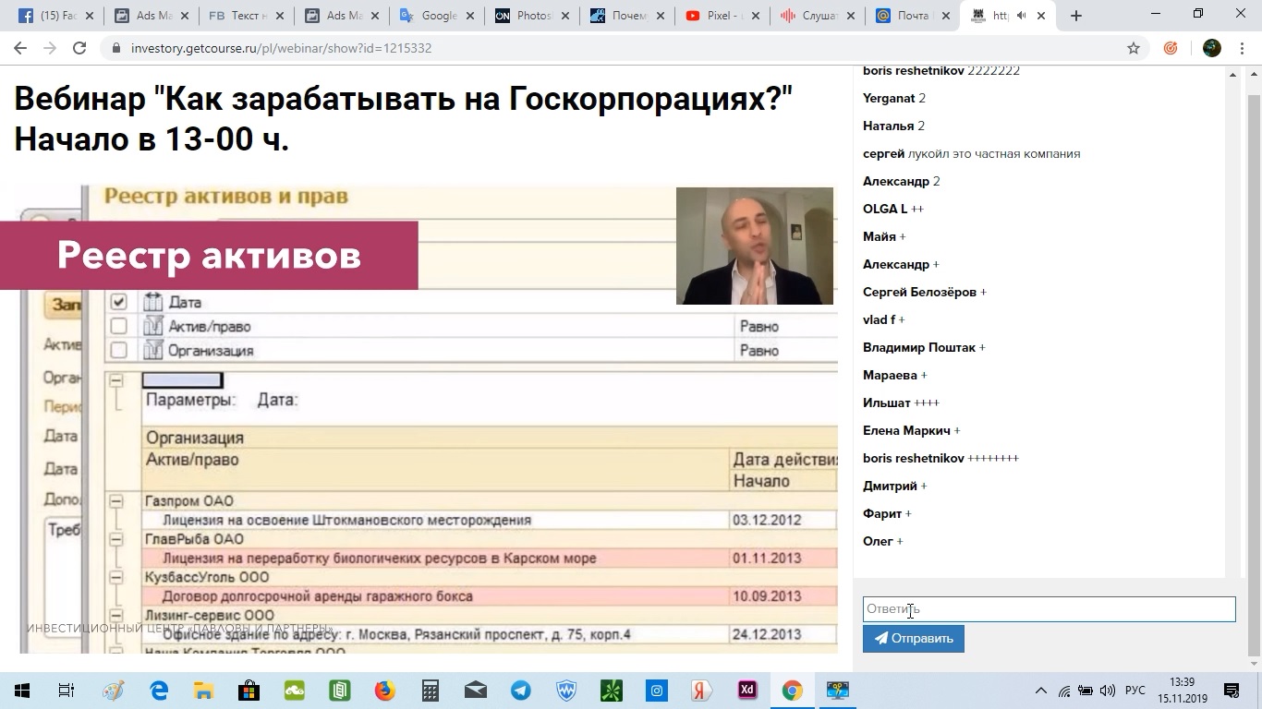Viewport: 1262px width, 709px height.
Task: Click the Ответить chat input field
Action: pyautogui.click(x=1049, y=608)
